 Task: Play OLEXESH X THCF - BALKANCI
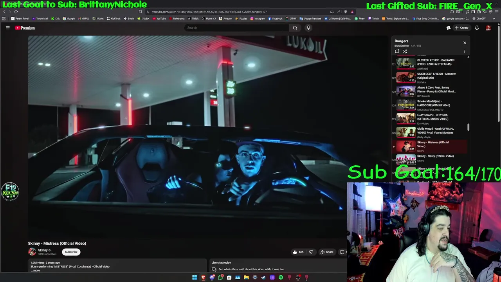(429, 63)
